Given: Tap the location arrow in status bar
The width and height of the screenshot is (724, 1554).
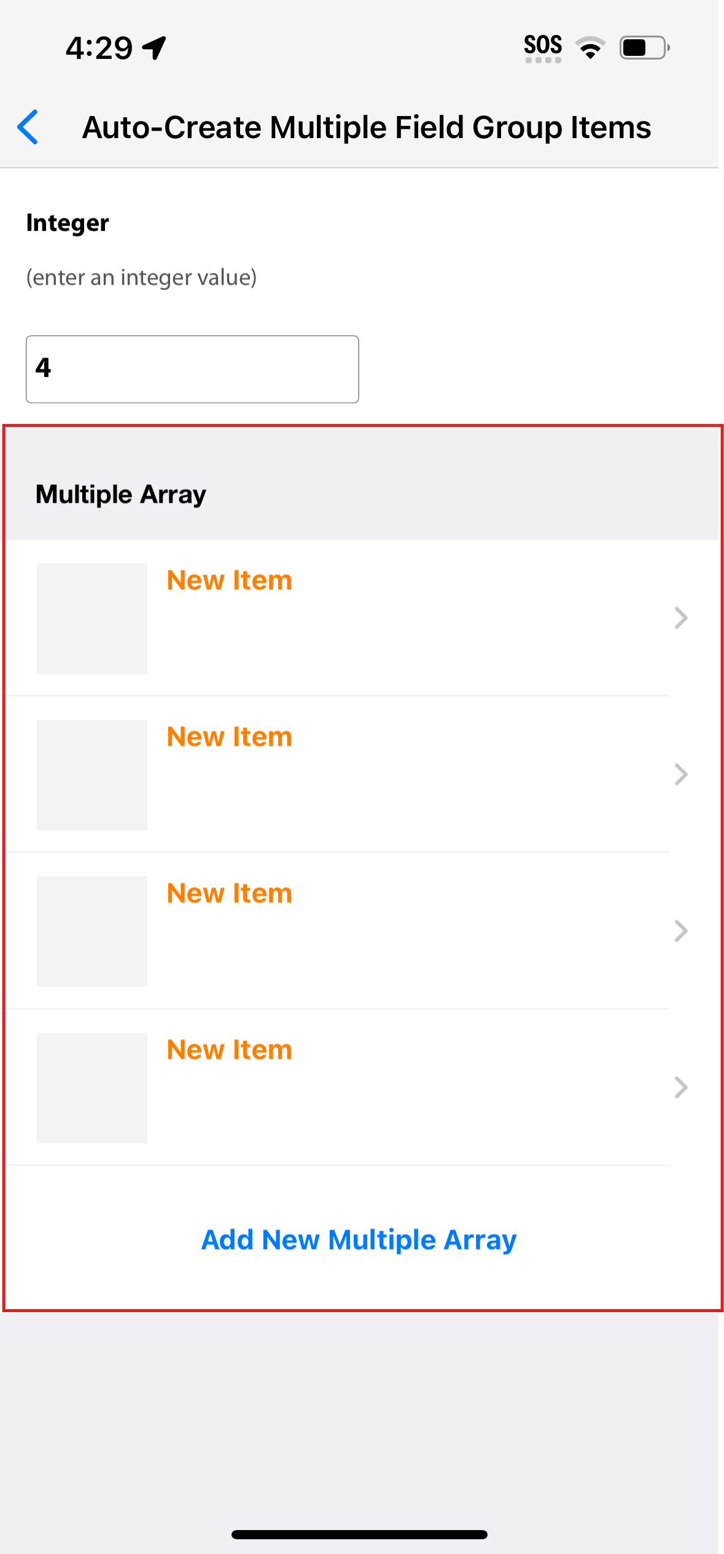Looking at the screenshot, I should coord(154,48).
